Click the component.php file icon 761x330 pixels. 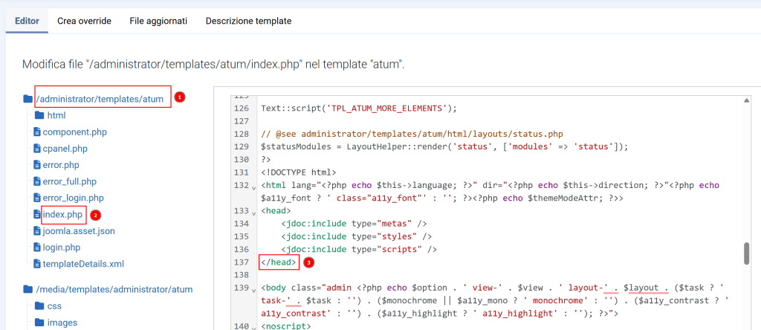pyautogui.click(x=37, y=132)
